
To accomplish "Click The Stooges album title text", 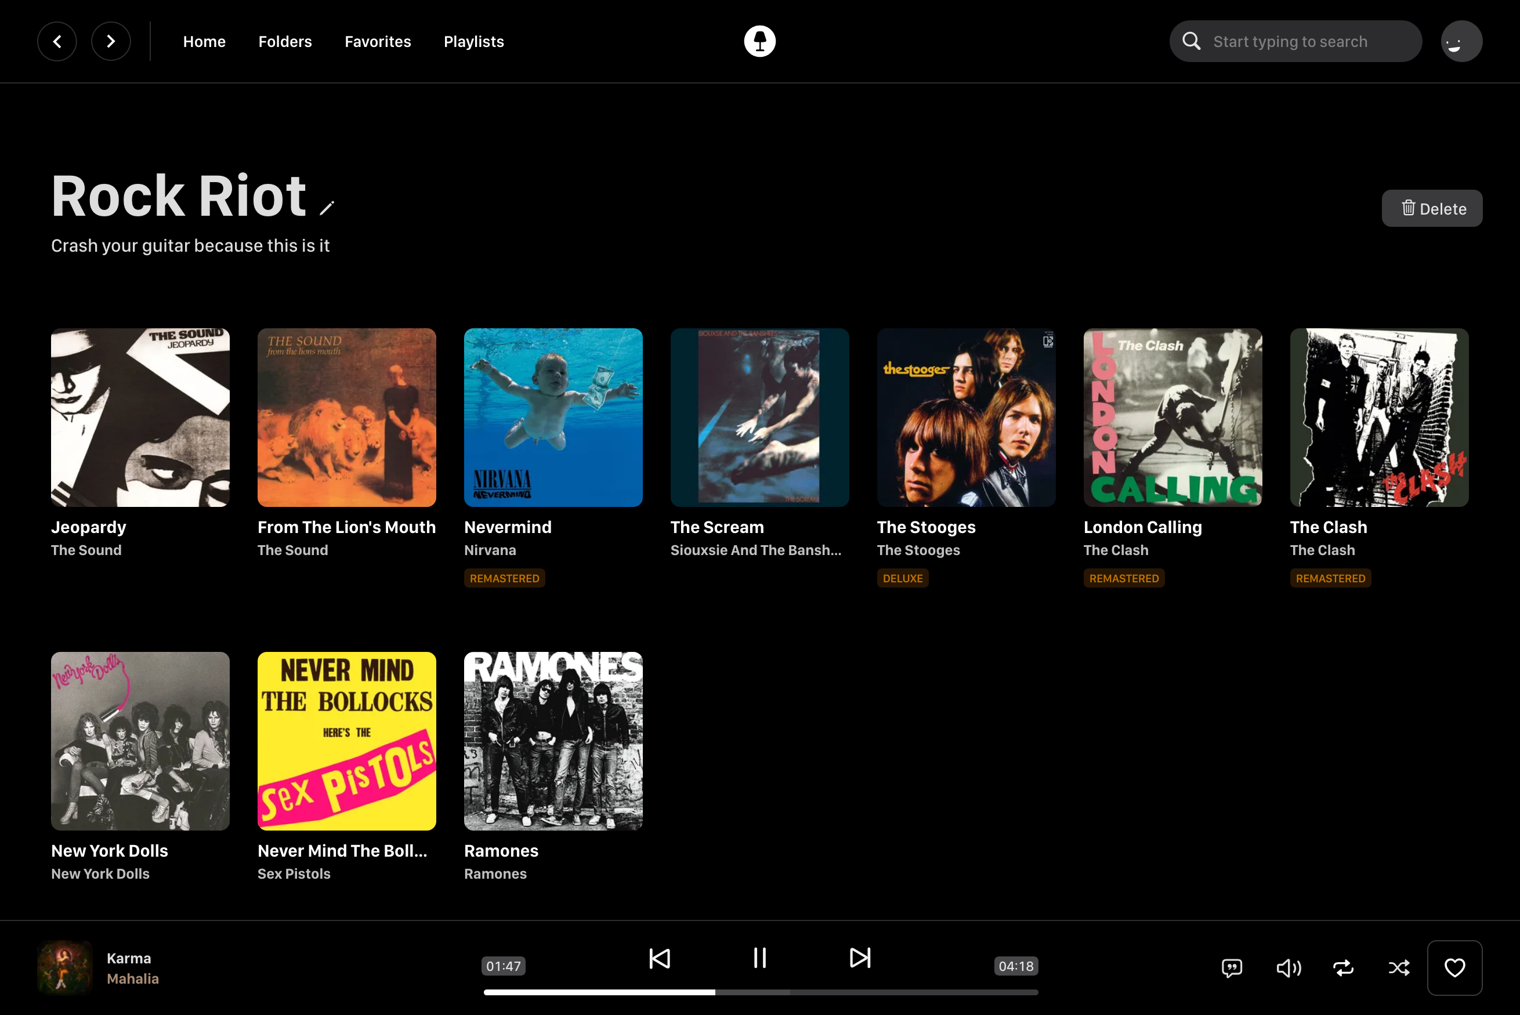I will pyautogui.click(x=927, y=528).
